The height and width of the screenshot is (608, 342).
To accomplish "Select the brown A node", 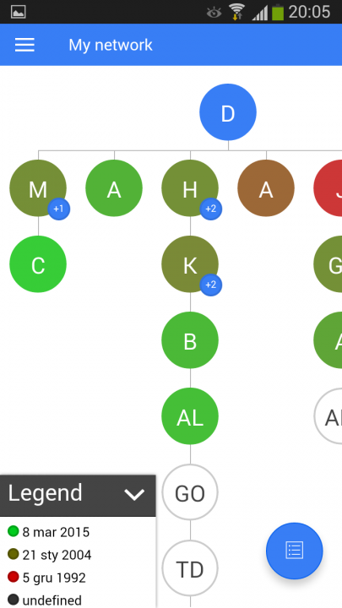I will 266,188.
